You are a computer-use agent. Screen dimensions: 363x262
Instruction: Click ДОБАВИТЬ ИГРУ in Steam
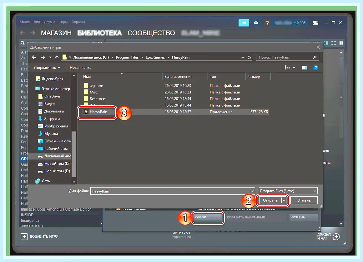click(x=40, y=236)
